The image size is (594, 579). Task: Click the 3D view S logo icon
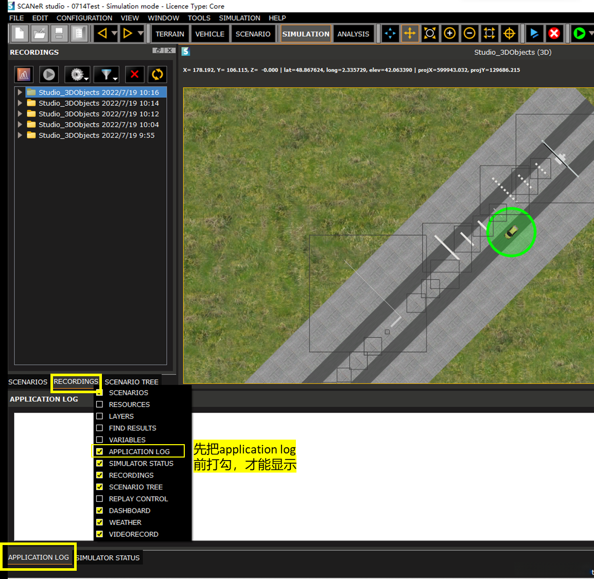186,51
